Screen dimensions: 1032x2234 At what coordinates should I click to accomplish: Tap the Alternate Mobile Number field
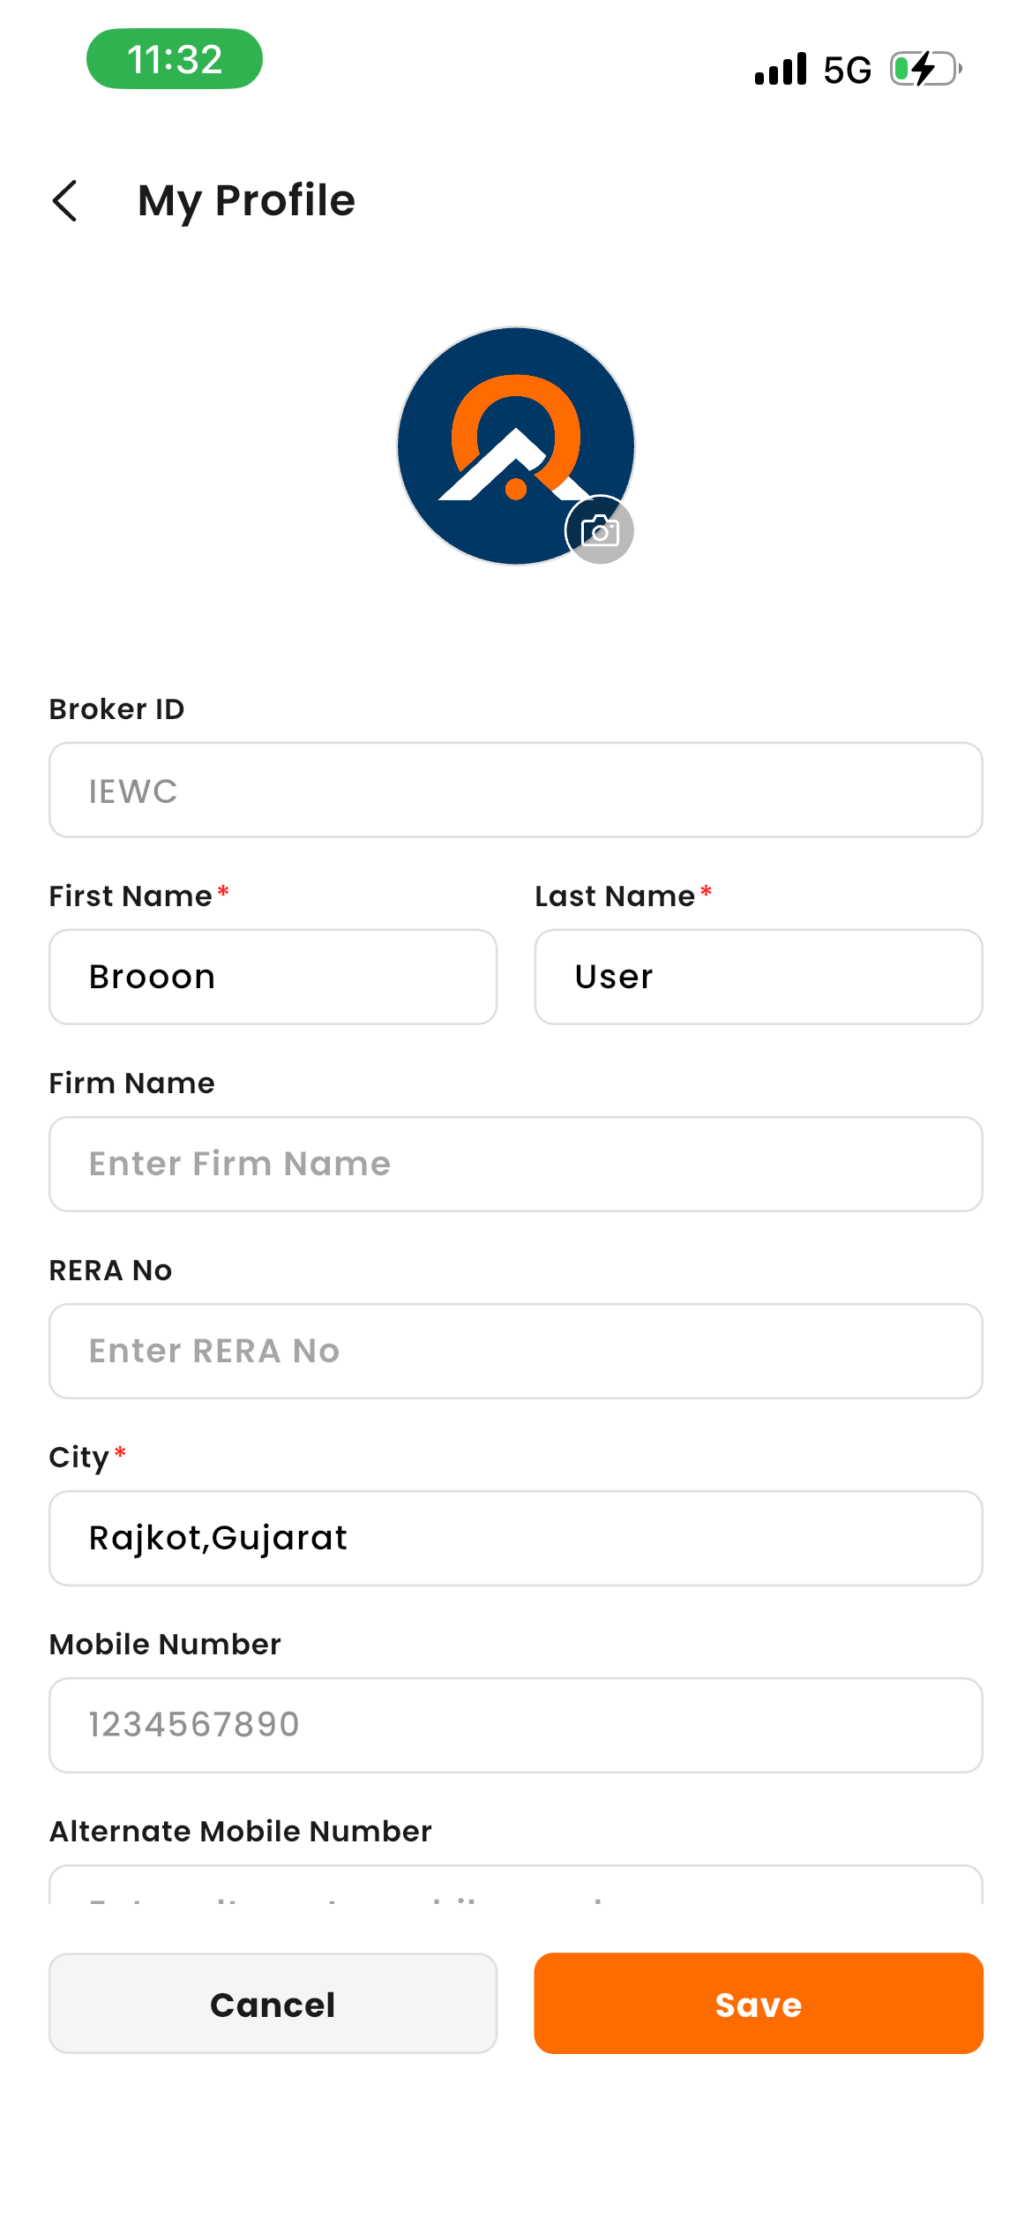(516, 1886)
